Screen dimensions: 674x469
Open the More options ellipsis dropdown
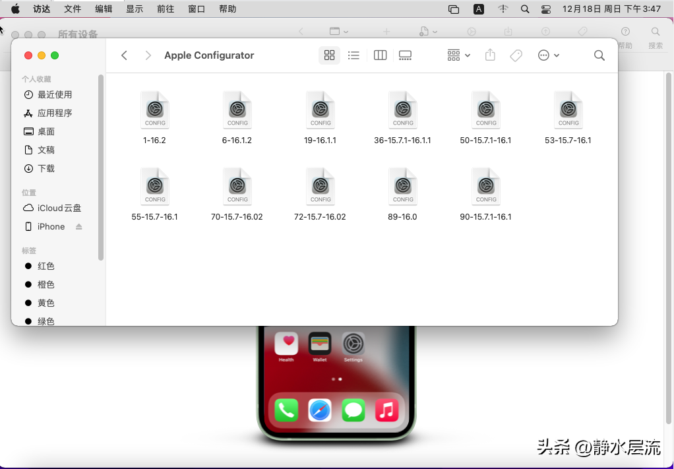point(549,55)
